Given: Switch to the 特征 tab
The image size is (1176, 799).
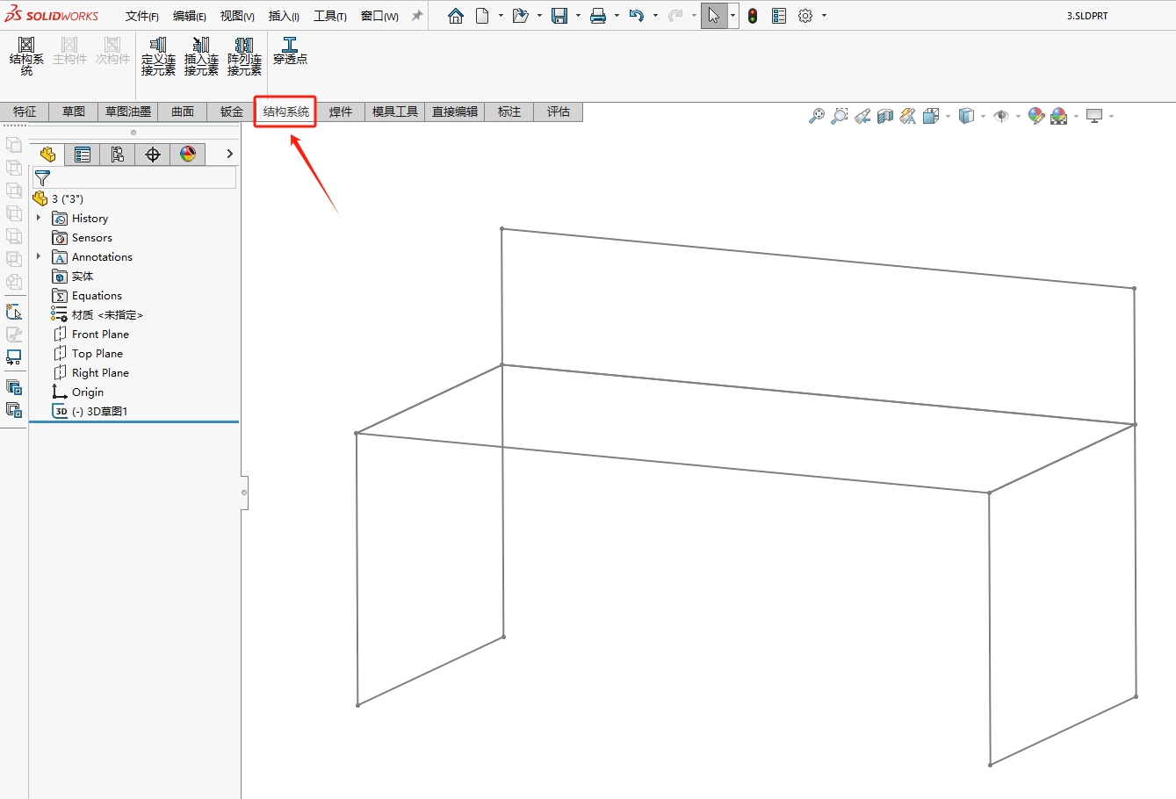Looking at the screenshot, I should click(x=25, y=112).
